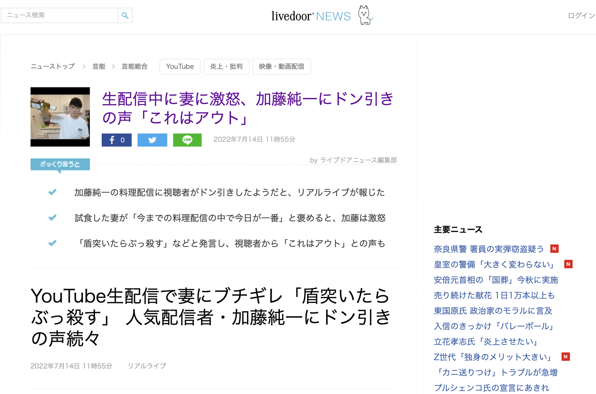The width and height of the screenshot is (596, 394).
Task: Open headline 東国原氏 政治家のモラルに言及
Action: click(493, 311)
